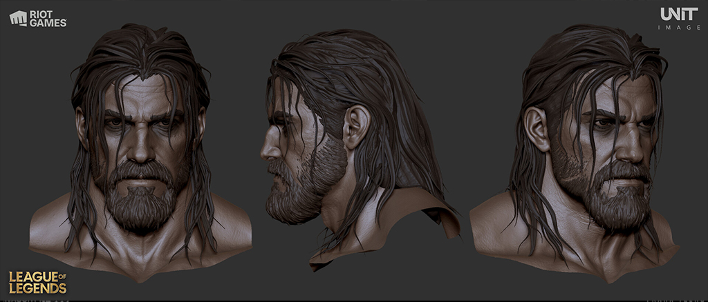Click the word IMAGE under the UNIT logo
The image size is (708, 302).
point(679,28)
